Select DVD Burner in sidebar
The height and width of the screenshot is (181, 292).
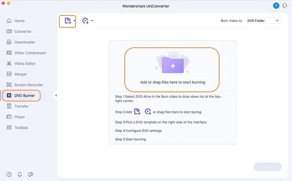21,95
